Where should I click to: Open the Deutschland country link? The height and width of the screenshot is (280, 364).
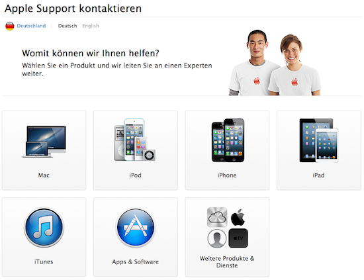pyautogui.click(x=31, y=26)
